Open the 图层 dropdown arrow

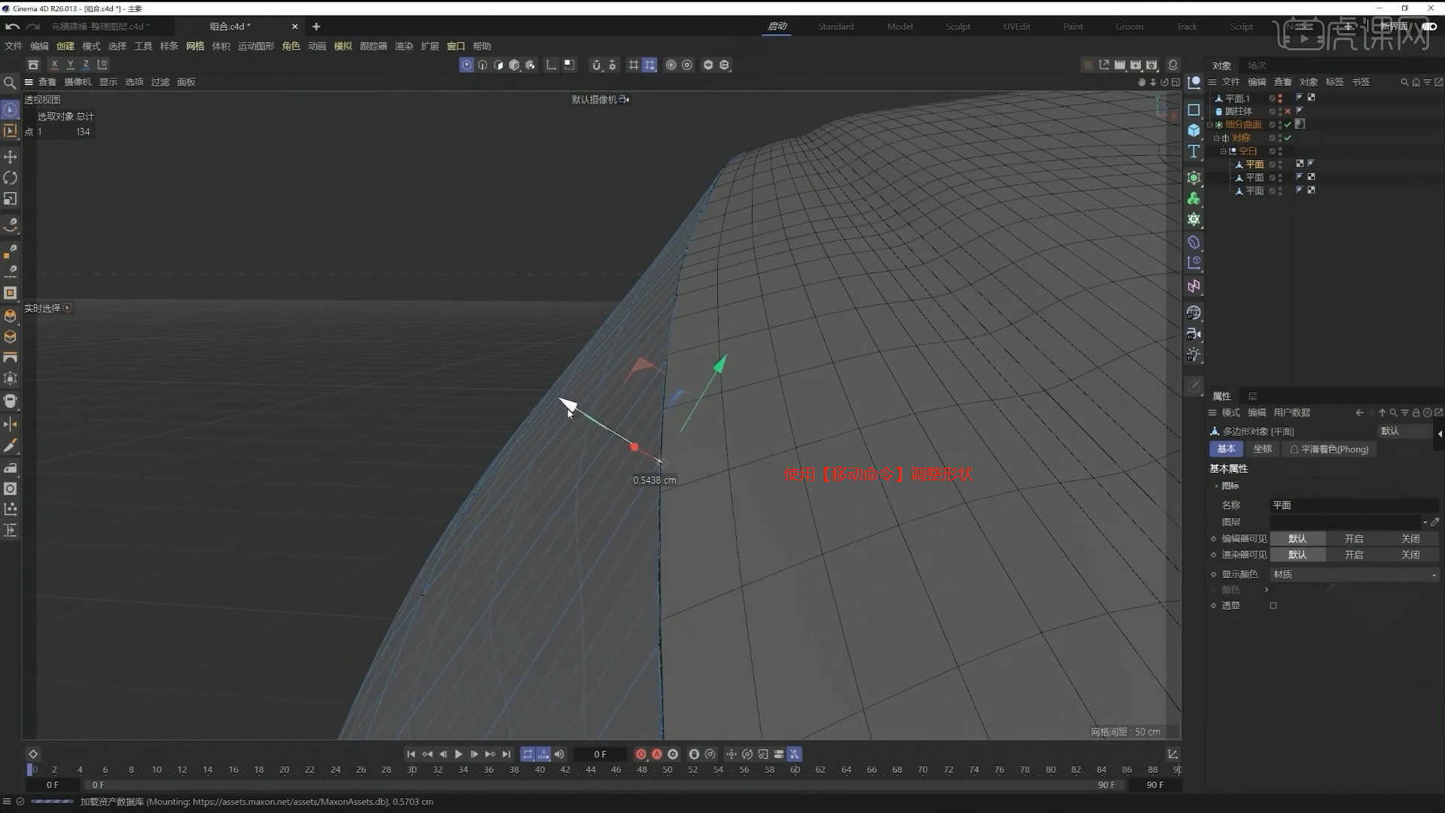click(x=1425, y=522)
